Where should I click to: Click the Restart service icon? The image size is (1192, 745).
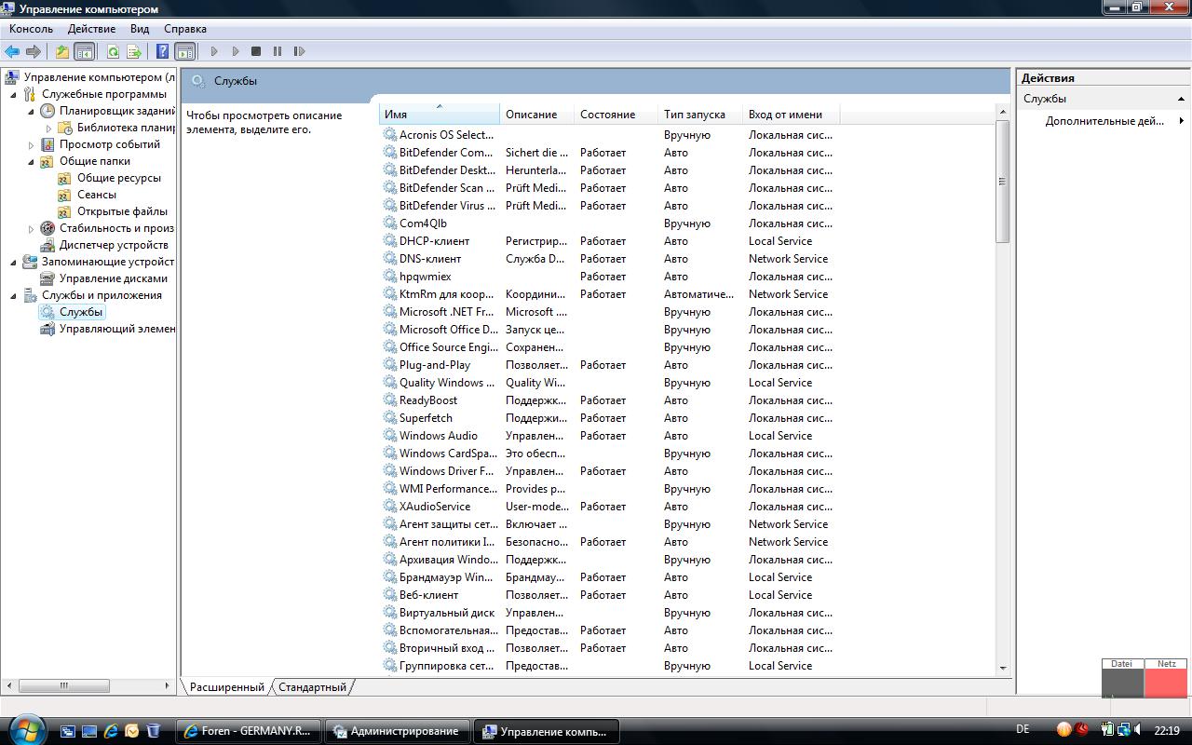click(299, 51)
